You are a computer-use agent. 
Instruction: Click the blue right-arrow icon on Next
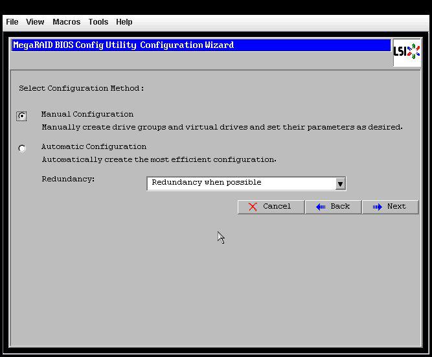click(x=377, y=207)
